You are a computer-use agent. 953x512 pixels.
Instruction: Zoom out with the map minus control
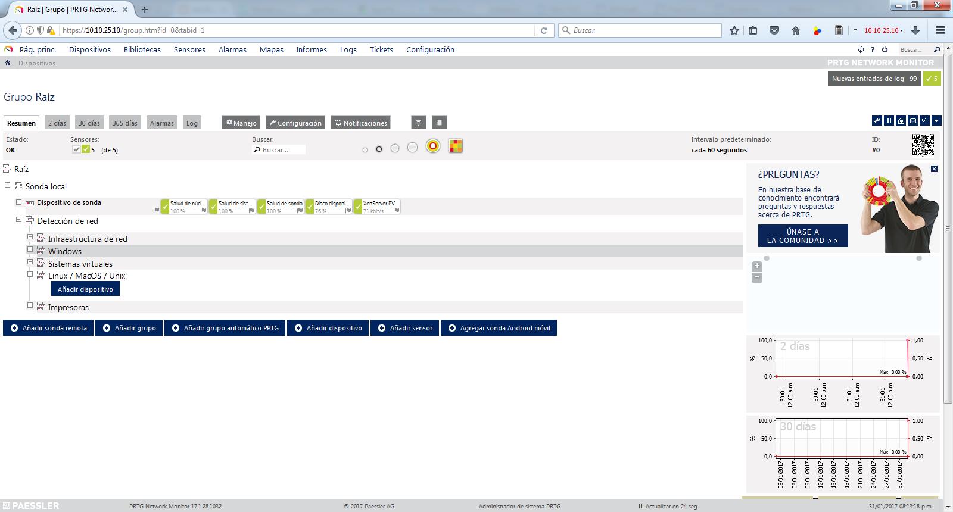757,277
